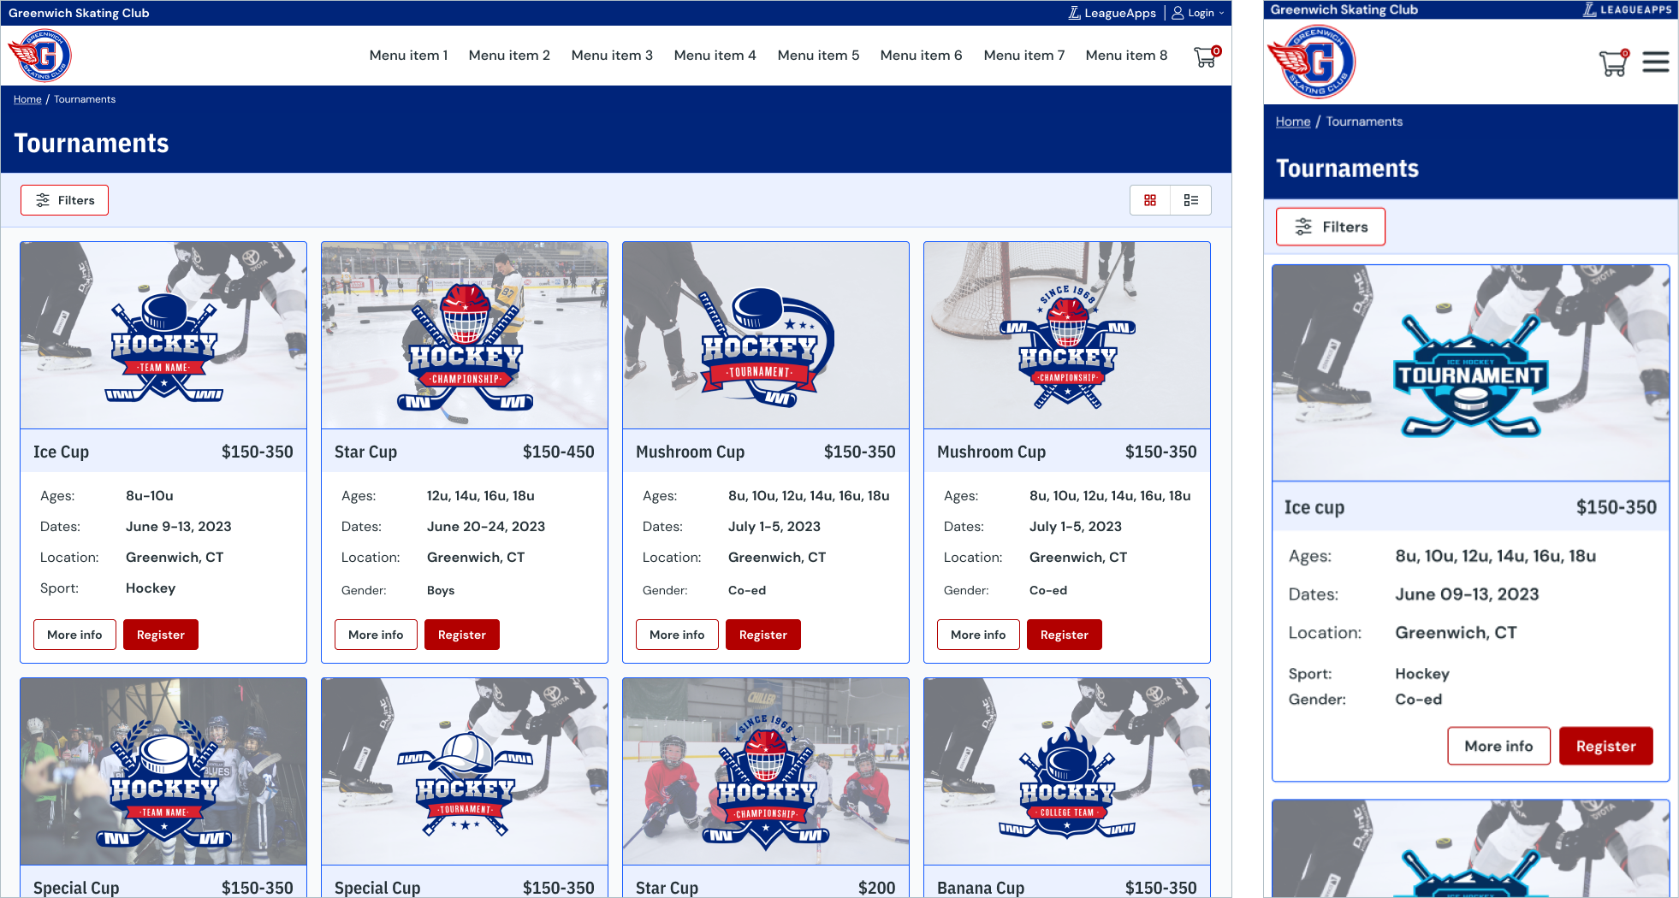Click More info on desktop Ice Cup card
1679x898 pixels.
74,635
